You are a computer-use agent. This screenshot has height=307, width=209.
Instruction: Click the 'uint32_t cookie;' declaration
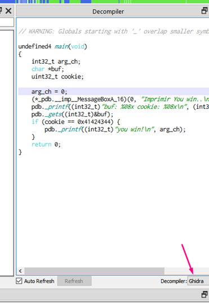coord(57,77)
